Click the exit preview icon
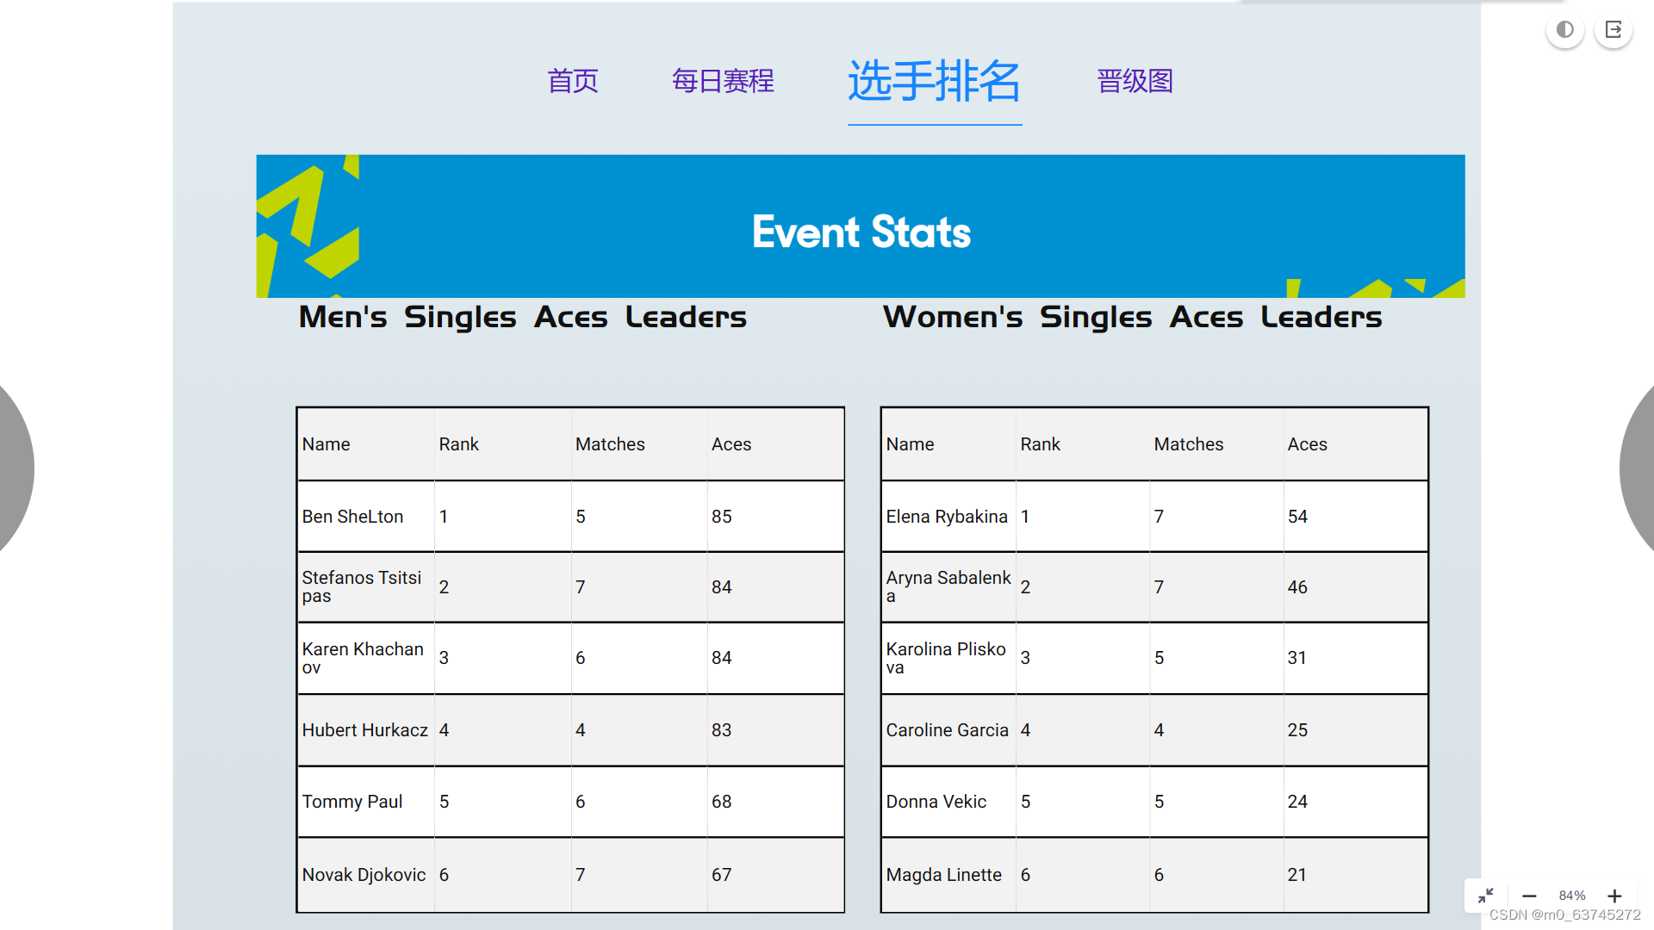 point(1614,30)
